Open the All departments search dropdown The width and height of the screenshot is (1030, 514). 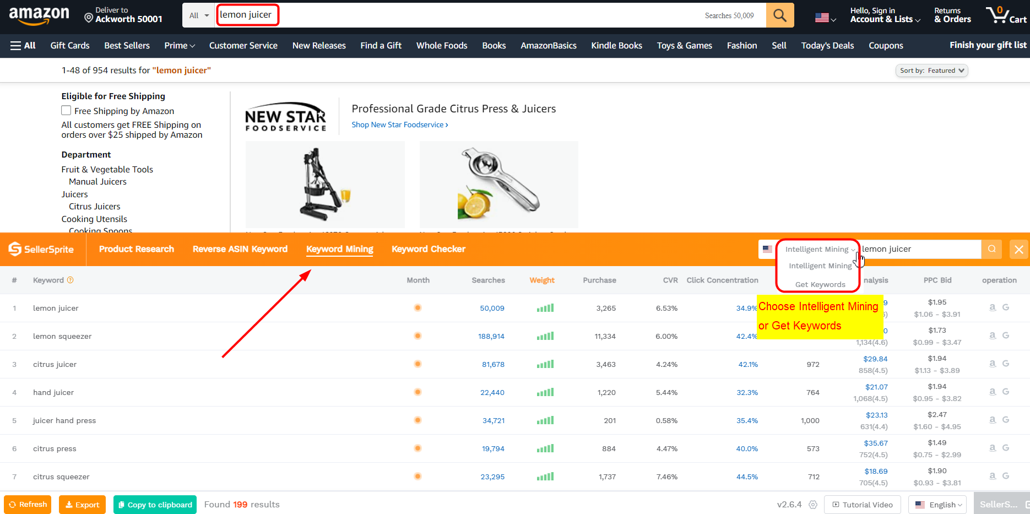199,15
